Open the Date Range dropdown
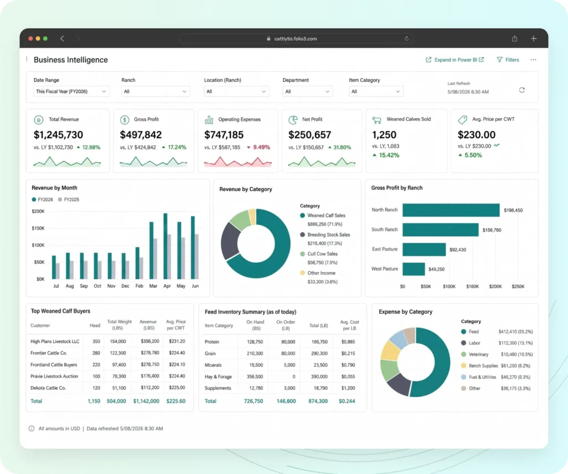Screen dimensions: 568x474 71,91
